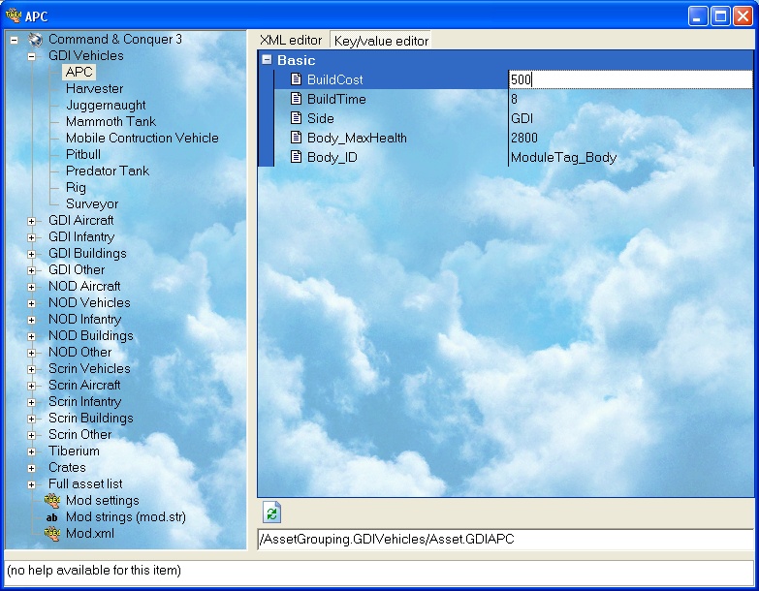The image size is (759, 591).
Task: Click the ModuleTag_Body value
Action: (x=563, y=157)
